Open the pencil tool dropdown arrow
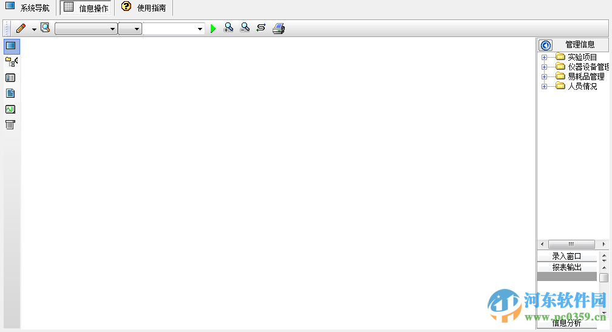This screenshot has height=332, width=612. 34,29
